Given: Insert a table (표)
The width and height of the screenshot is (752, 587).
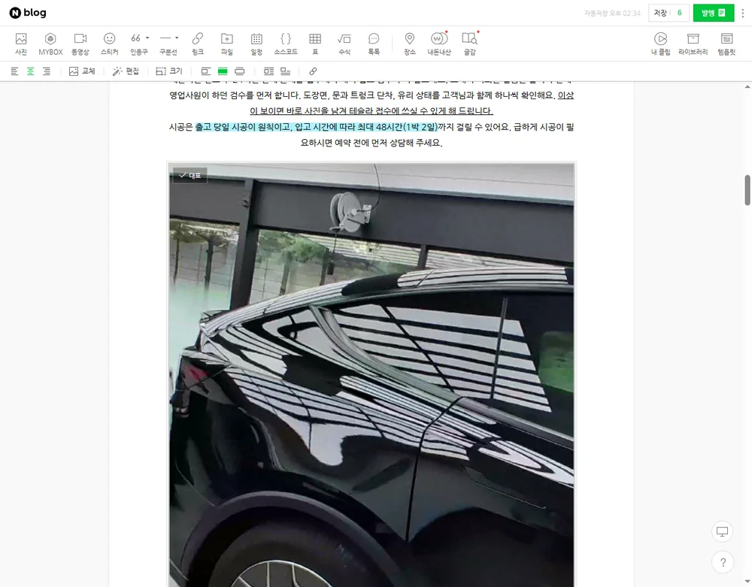Looking at the screenshot, I should pyautogui.click(x=315, y=44).
